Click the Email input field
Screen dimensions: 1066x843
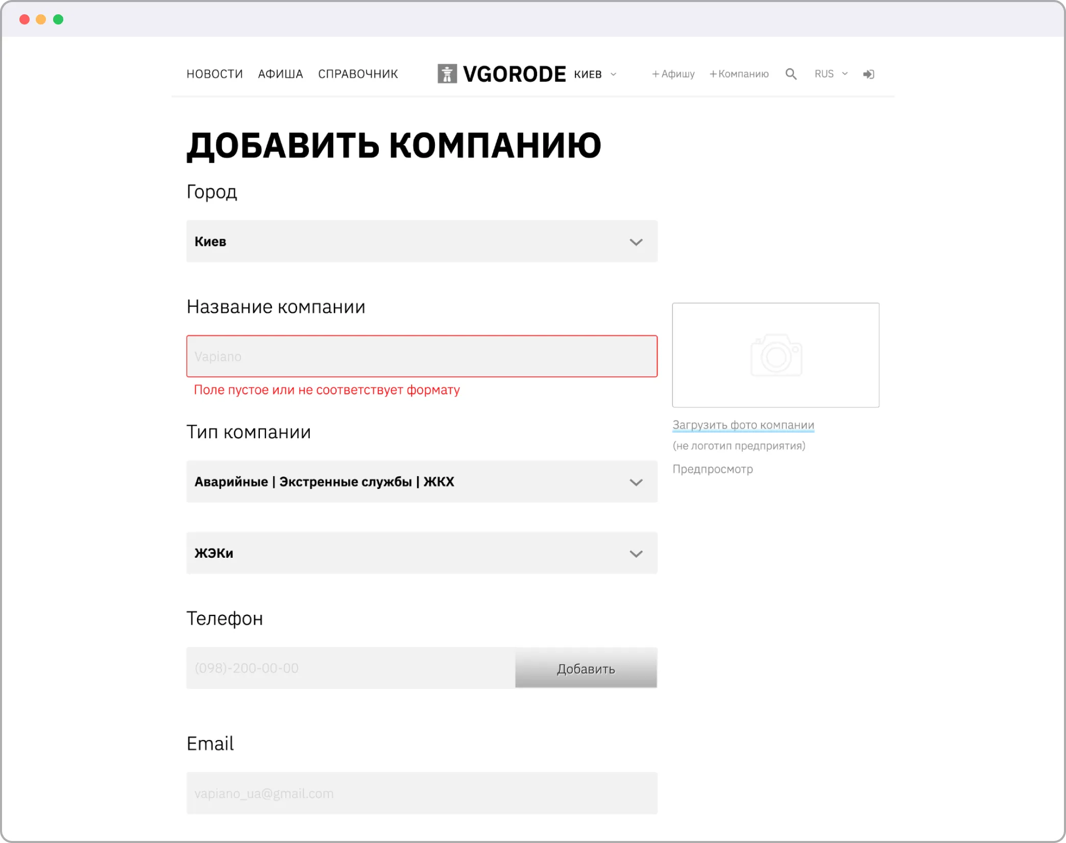click(x=422, y=793)
